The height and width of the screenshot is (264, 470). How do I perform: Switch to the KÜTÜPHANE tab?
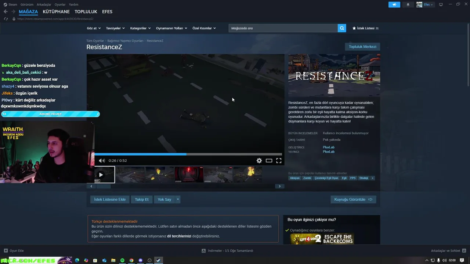[56, 12]
